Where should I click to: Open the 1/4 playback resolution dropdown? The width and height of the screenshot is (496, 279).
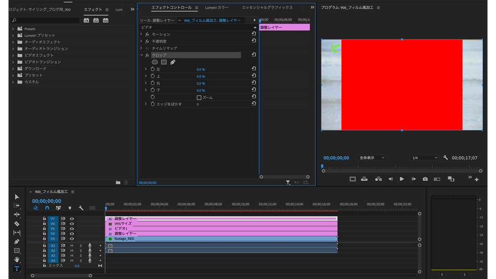[424, 158]
